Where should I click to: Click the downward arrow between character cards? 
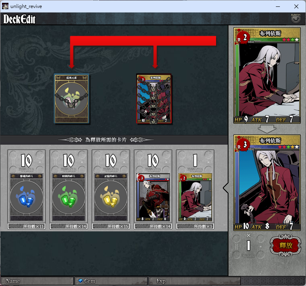[x=267, y=129]
